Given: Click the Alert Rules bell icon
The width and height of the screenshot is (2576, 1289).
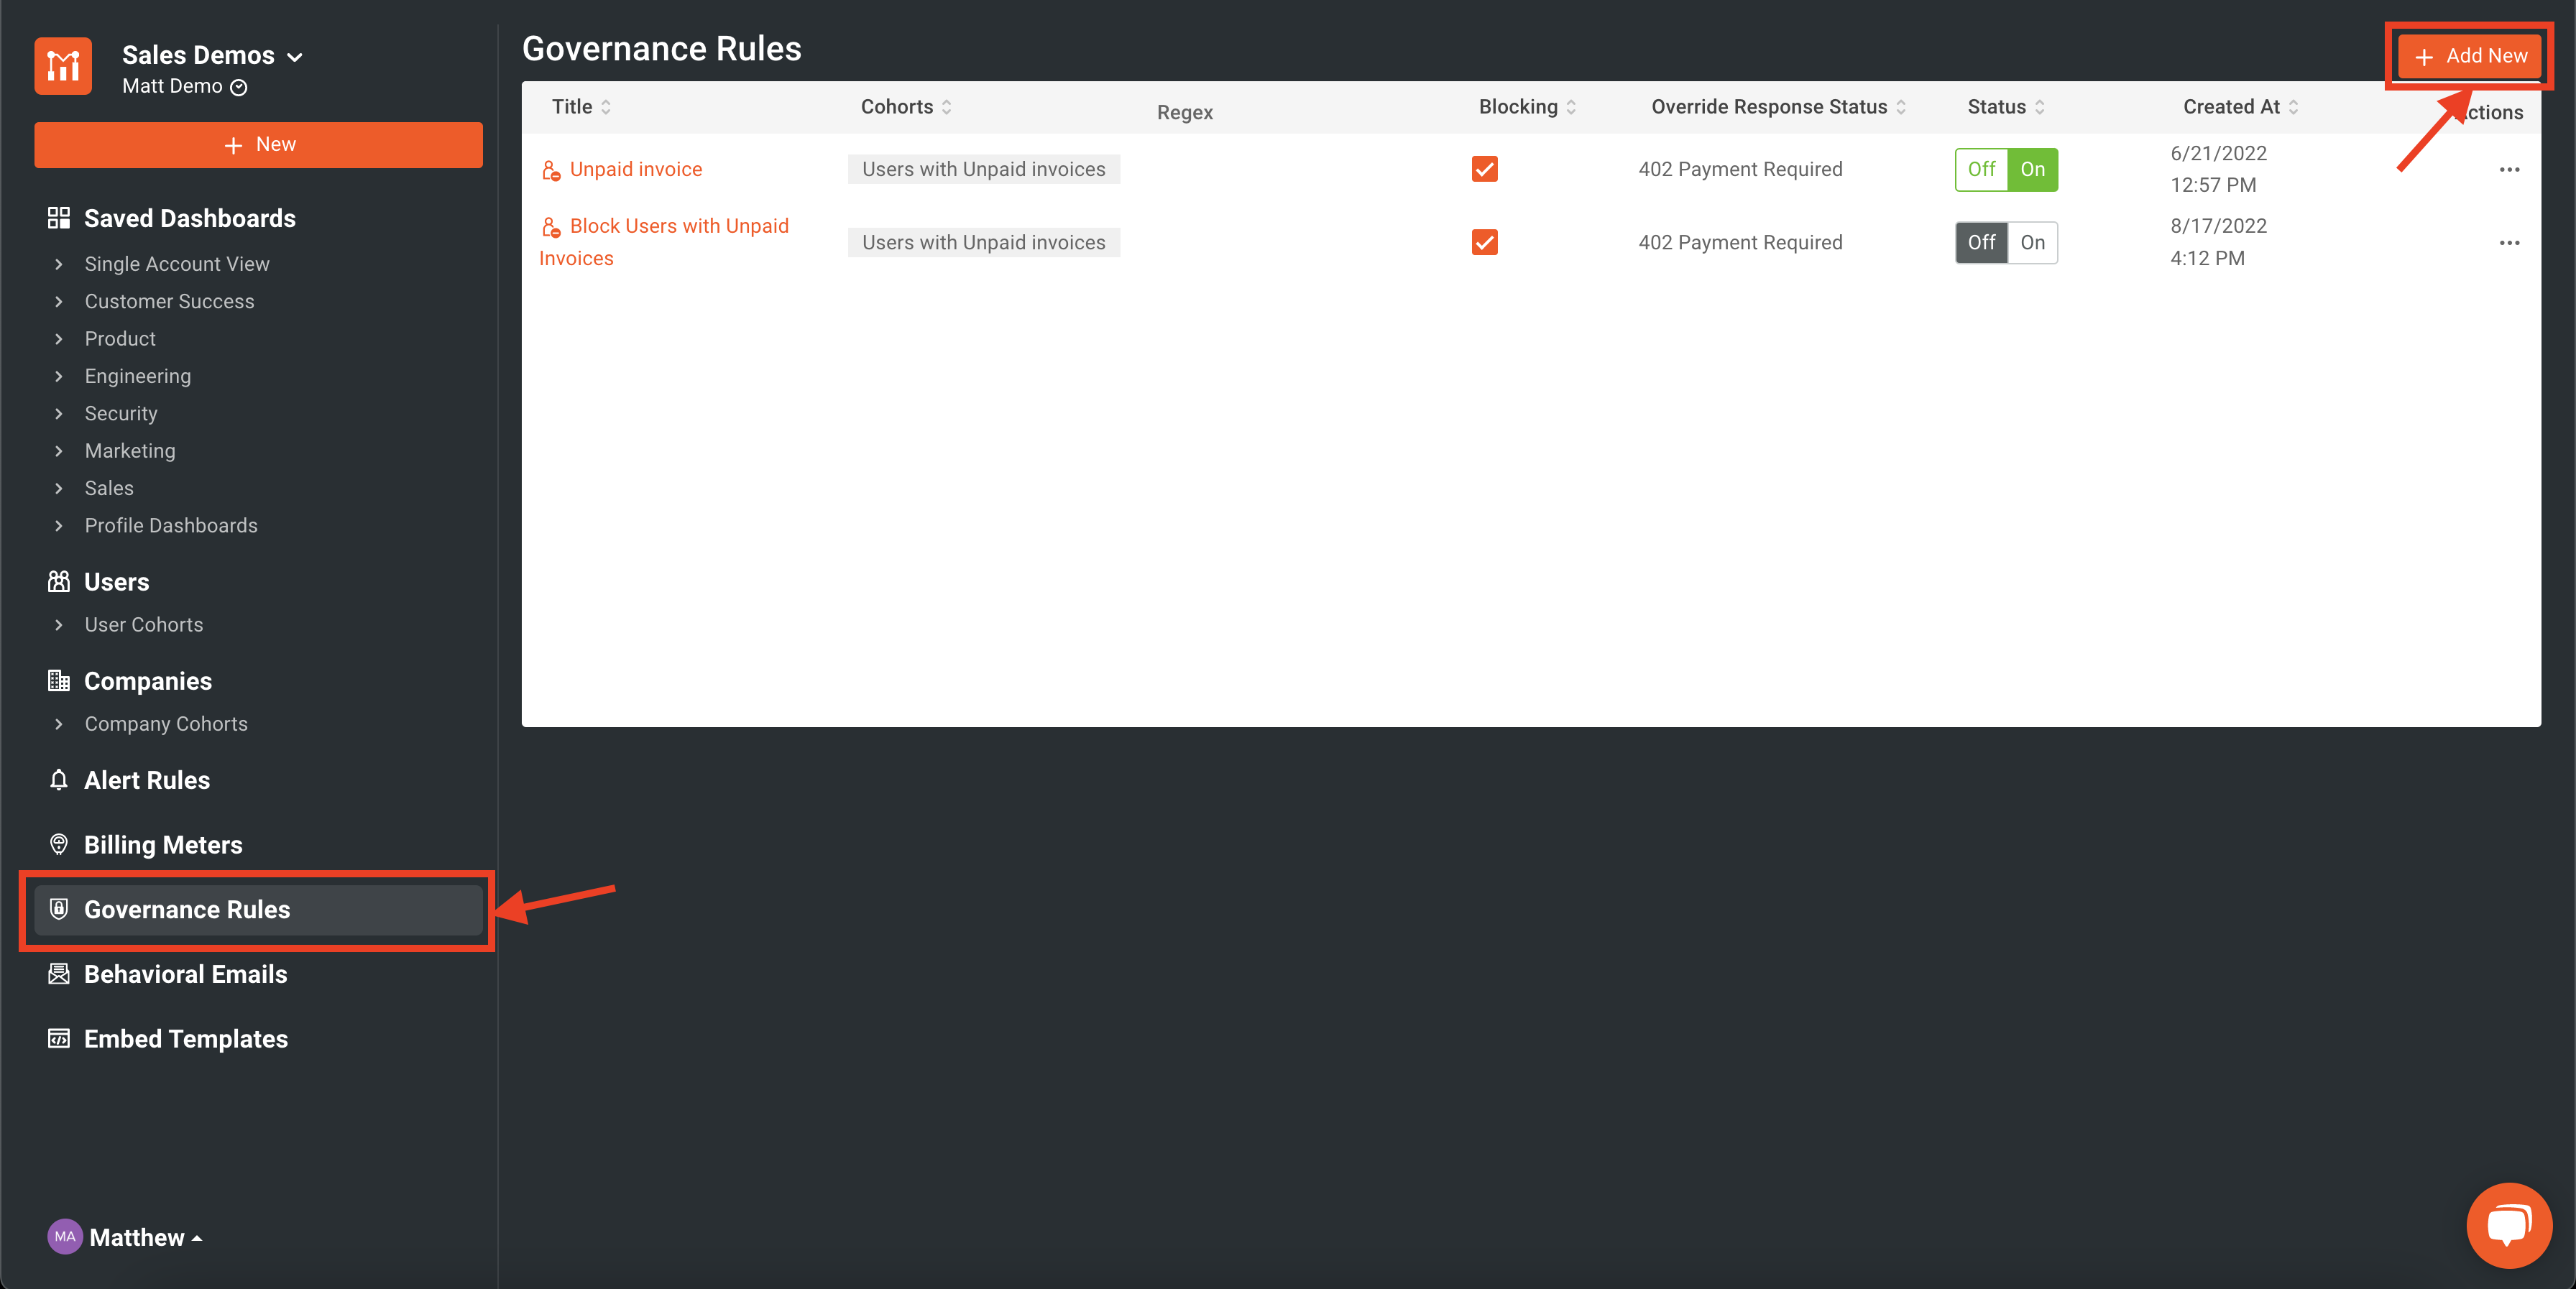Looking at the screenshot, I should coord(59,780).
